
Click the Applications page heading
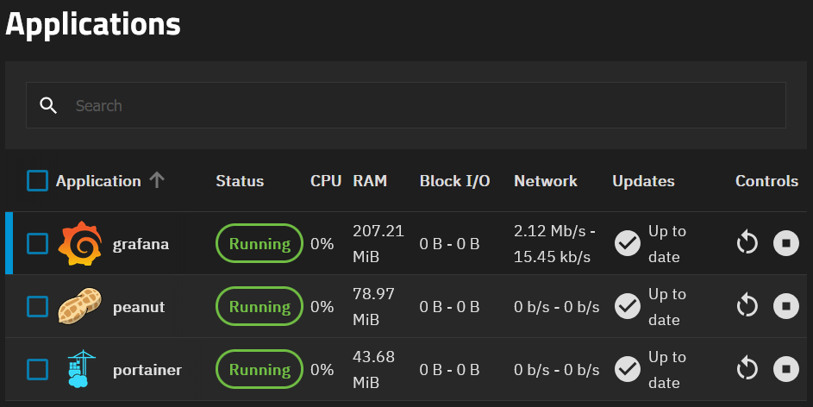coord(93,24)
